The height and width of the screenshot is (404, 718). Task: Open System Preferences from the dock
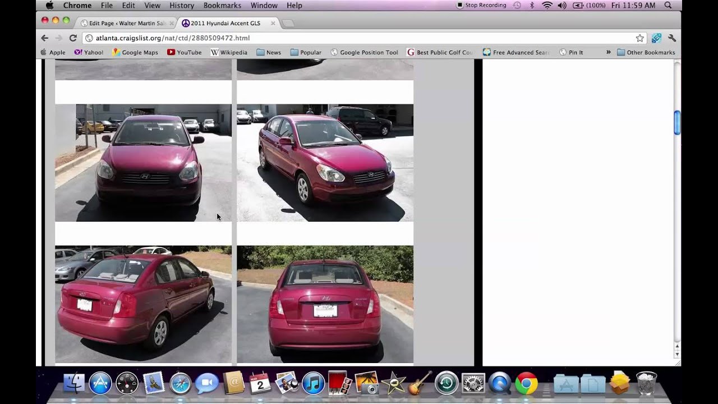[473, 384]
